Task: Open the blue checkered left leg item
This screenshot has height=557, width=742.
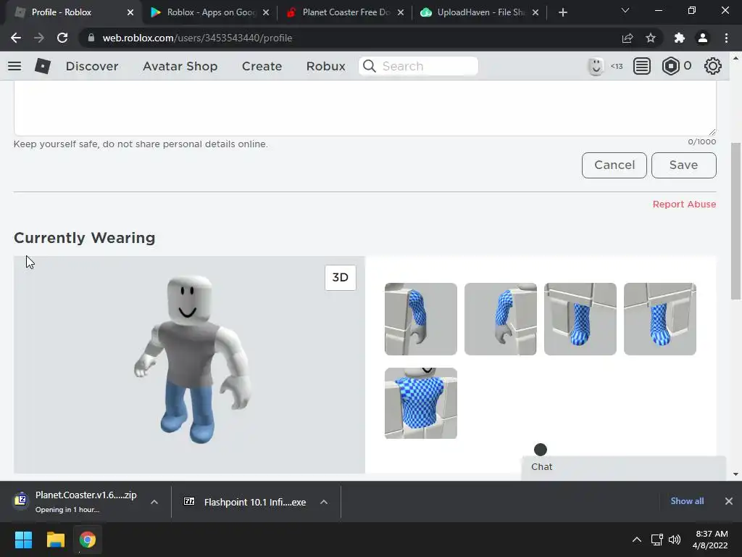Action: pos(580,319)
